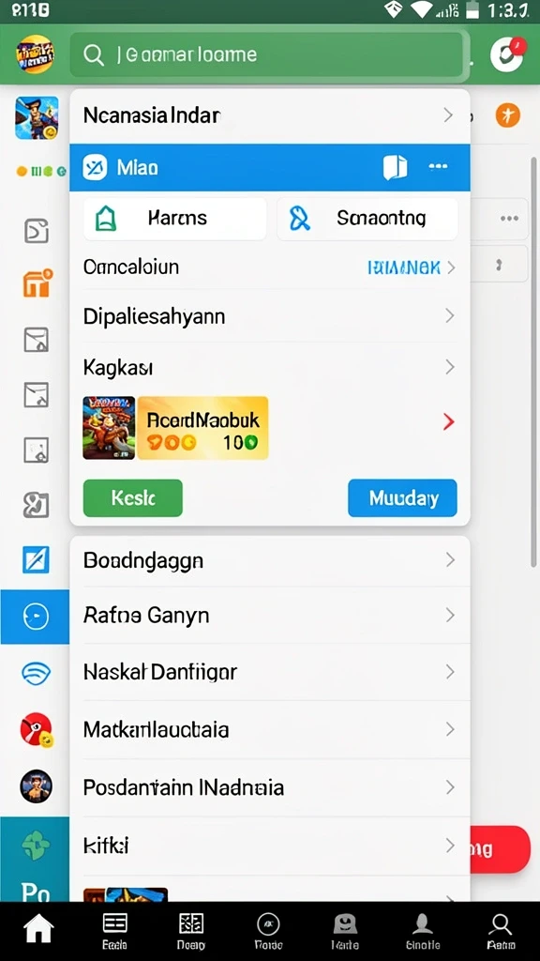Viewport: 540px width, 961px height.
Task: Tap the grey square sidebar icon below dots
Action: (x=37, y=231)
